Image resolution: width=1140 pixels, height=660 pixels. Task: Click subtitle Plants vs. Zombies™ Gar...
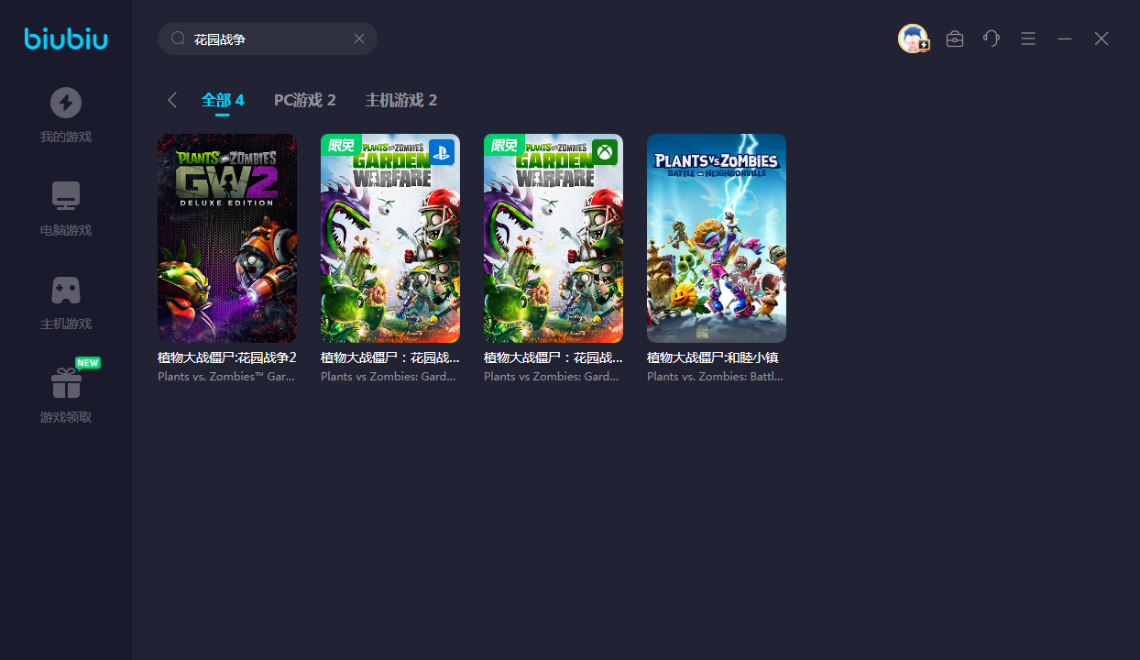[226, 376]
